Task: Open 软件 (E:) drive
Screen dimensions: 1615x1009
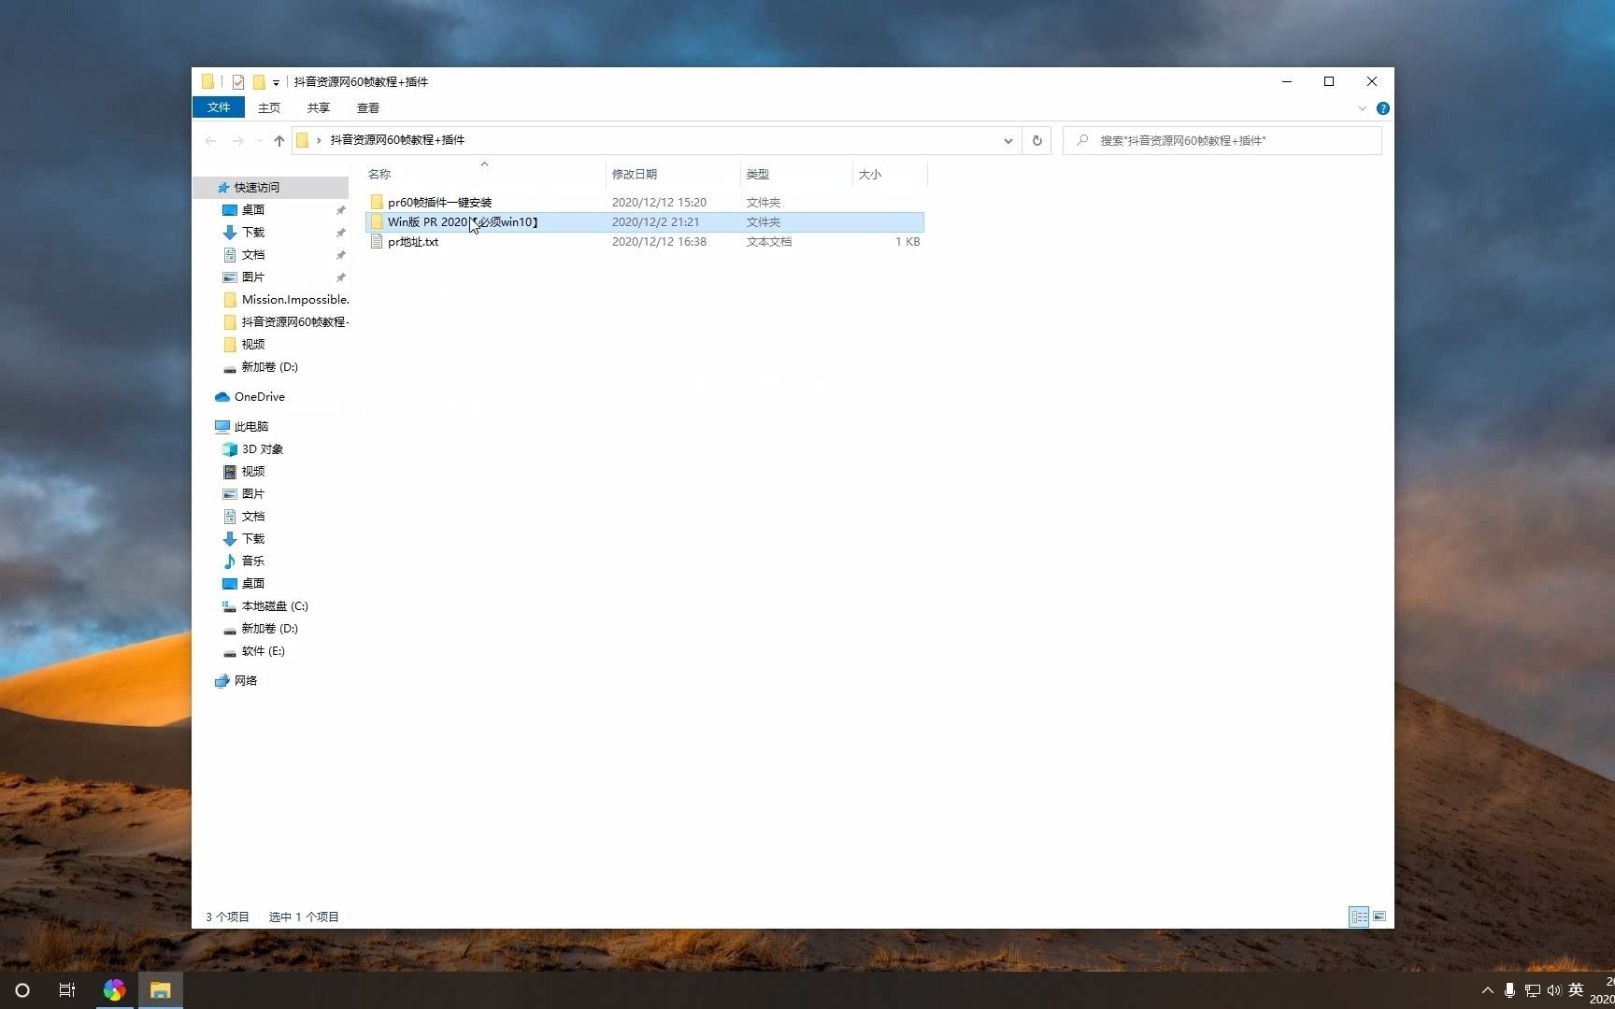Action: [263, 651]
